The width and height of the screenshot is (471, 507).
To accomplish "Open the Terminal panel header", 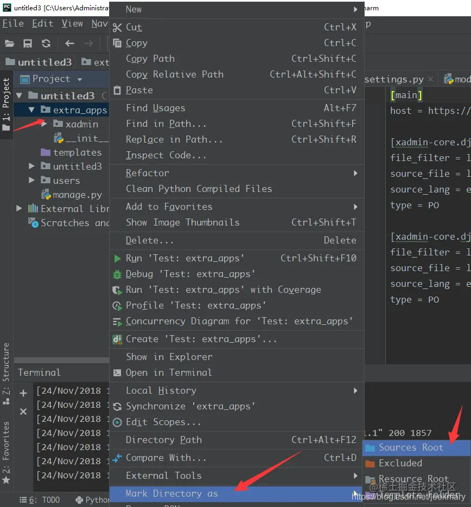I will (x=39, y=373).
